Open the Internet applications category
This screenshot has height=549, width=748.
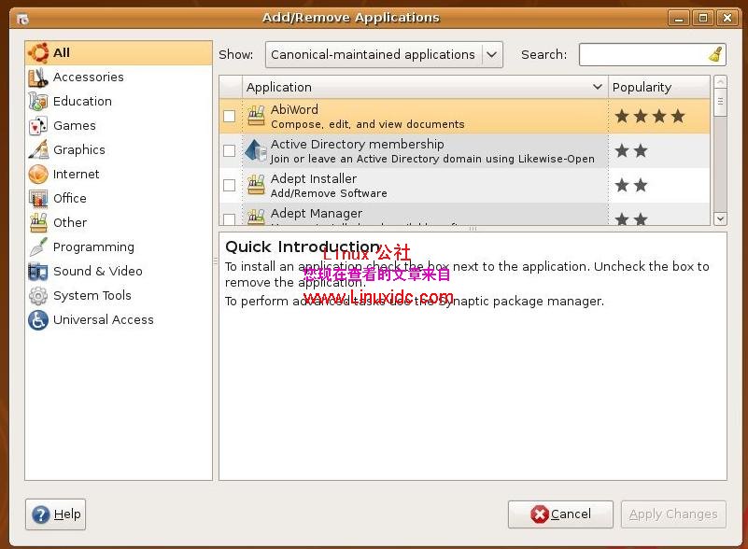pos(77,174)
